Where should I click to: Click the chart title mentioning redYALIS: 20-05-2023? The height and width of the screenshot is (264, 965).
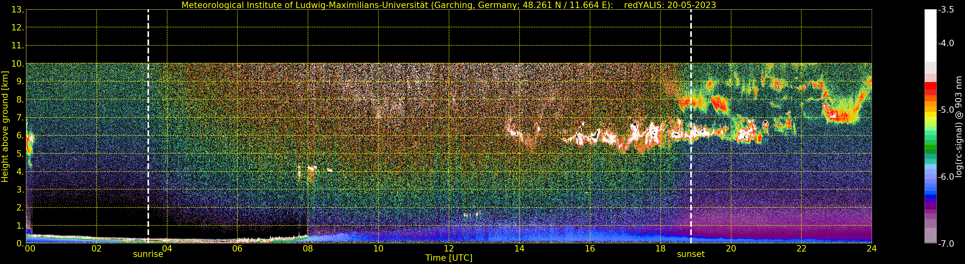(449, 5)
